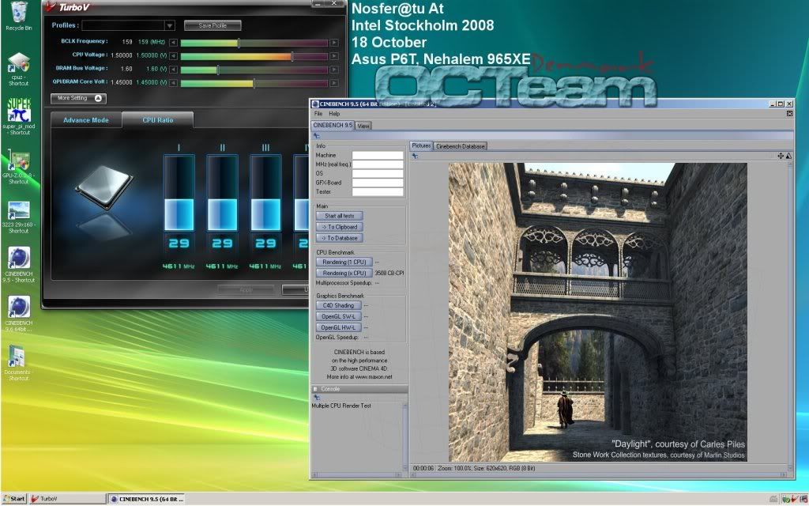Click the move icon in the Pictures panel
This screenshot has height=506, width=809.
point(781,156)
